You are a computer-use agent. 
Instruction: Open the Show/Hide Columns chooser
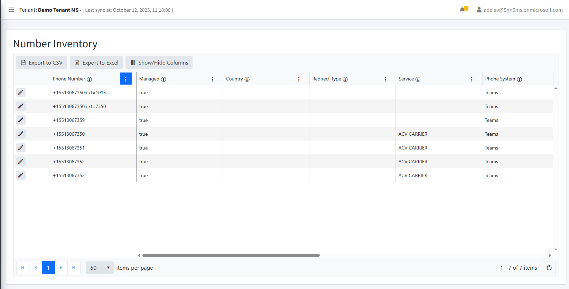pos(159,62)
